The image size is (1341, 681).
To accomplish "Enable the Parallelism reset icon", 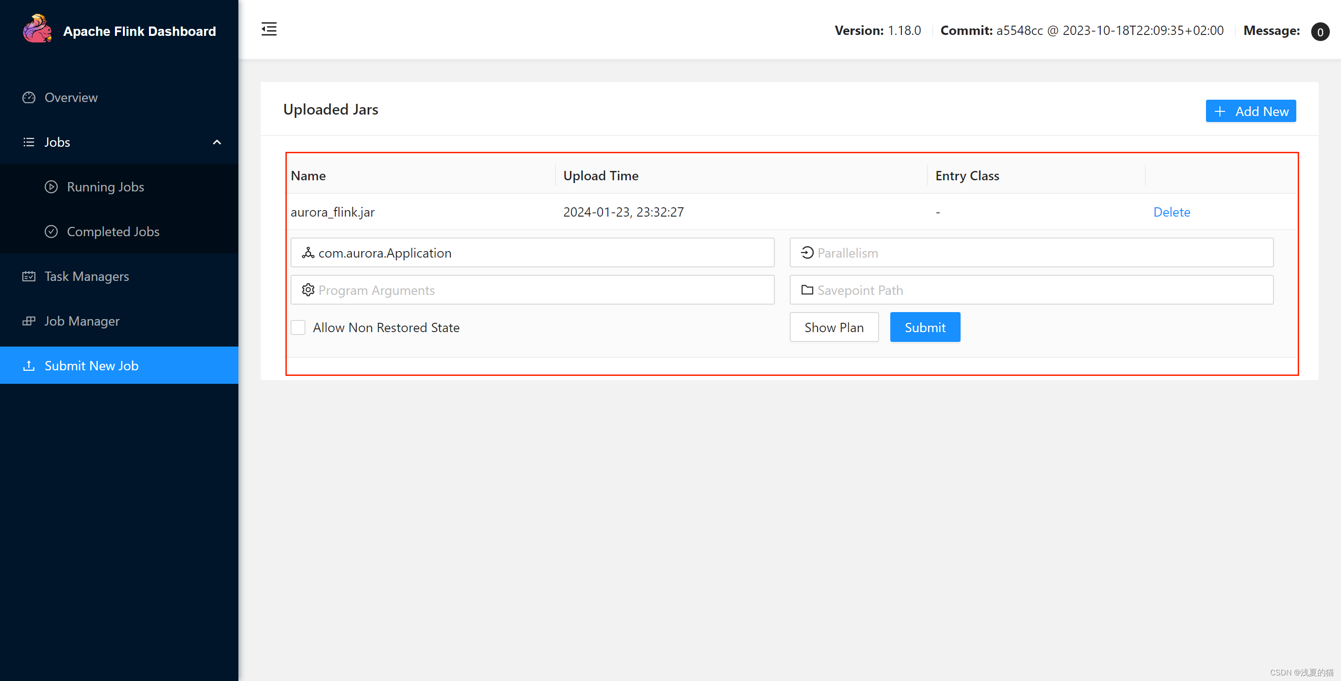I will [806, 252].
